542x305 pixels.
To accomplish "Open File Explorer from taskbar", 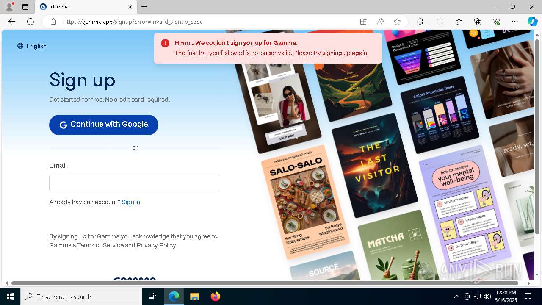I will point(194,297).
